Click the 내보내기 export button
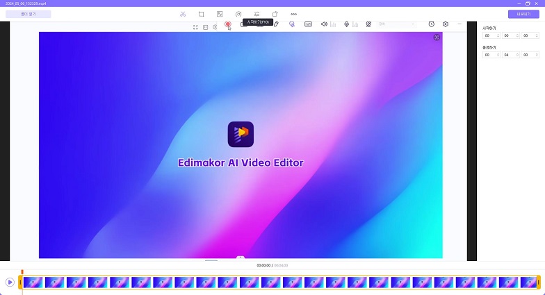This screenshot has height=295, width=545. coord(523,14)
